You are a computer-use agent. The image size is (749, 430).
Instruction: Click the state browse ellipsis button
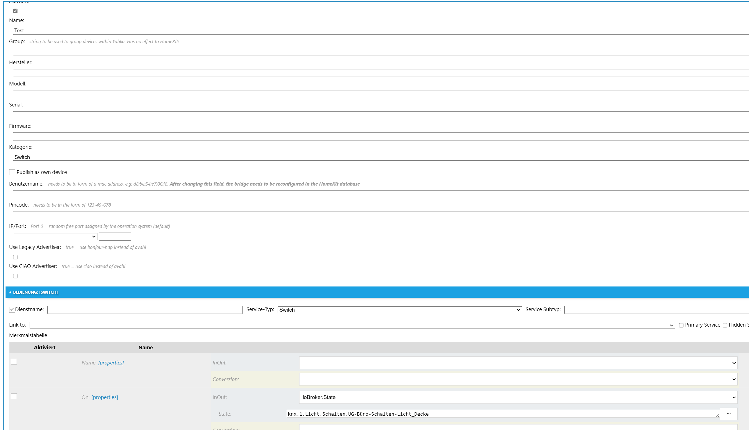coord(728,414)
